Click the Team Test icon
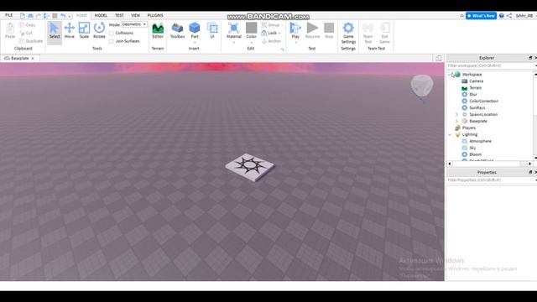537x302 pixels. pos(368,33)
